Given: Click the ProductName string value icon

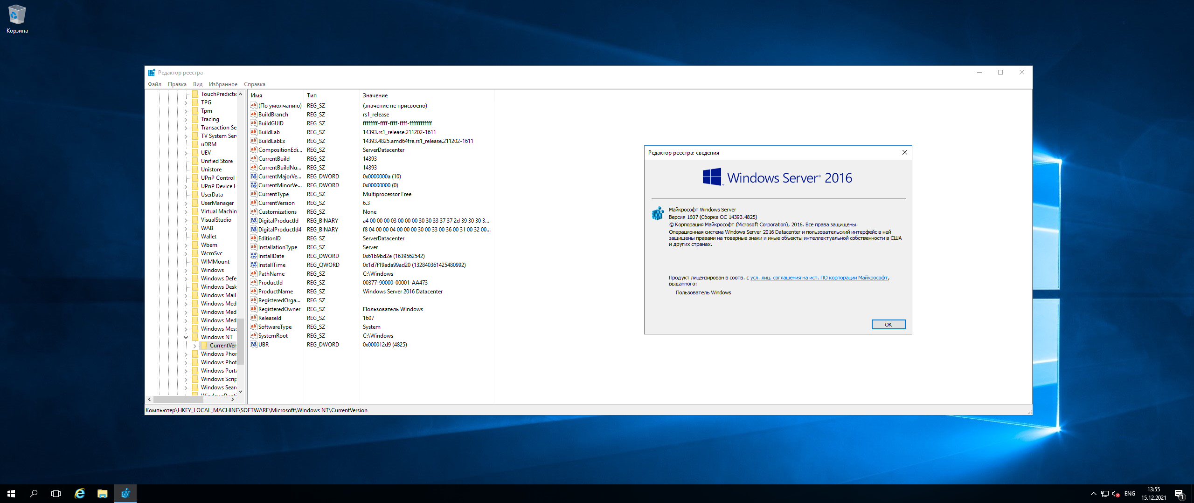Looking at the screenshot, I should (253, 291).
